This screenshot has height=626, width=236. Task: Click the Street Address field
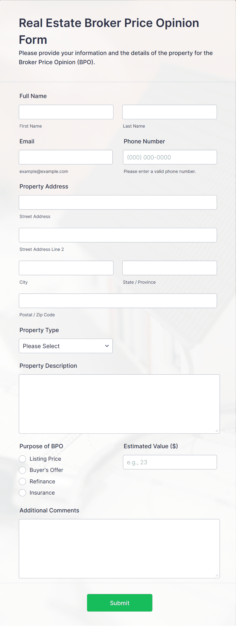pyautogui.click(x=118, y=202)
